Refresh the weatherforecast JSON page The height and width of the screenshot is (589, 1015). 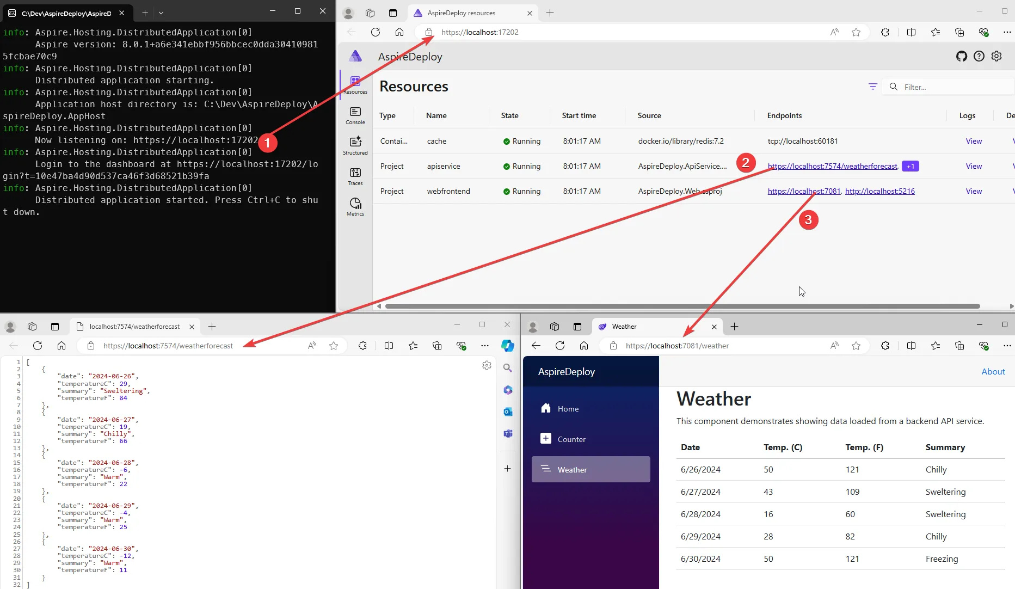[x=38, y=346]
